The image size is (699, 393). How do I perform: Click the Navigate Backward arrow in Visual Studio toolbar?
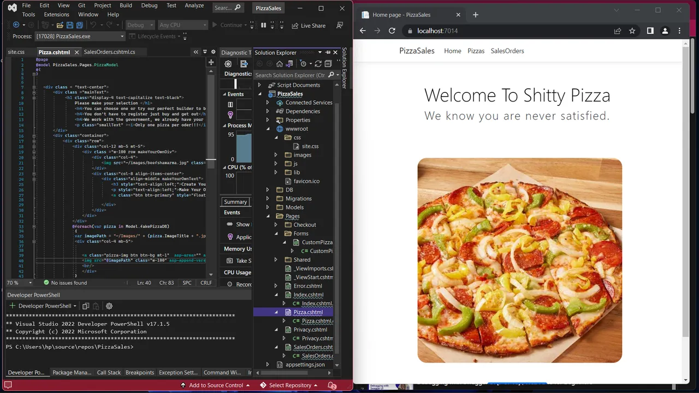click(16, 25)
